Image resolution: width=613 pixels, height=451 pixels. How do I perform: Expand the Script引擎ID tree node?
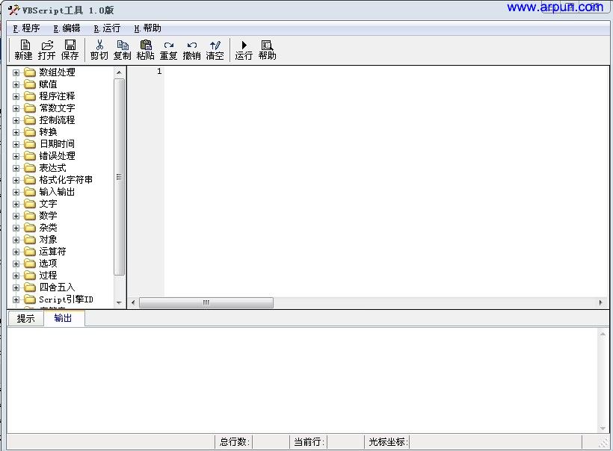coord(16,299)
